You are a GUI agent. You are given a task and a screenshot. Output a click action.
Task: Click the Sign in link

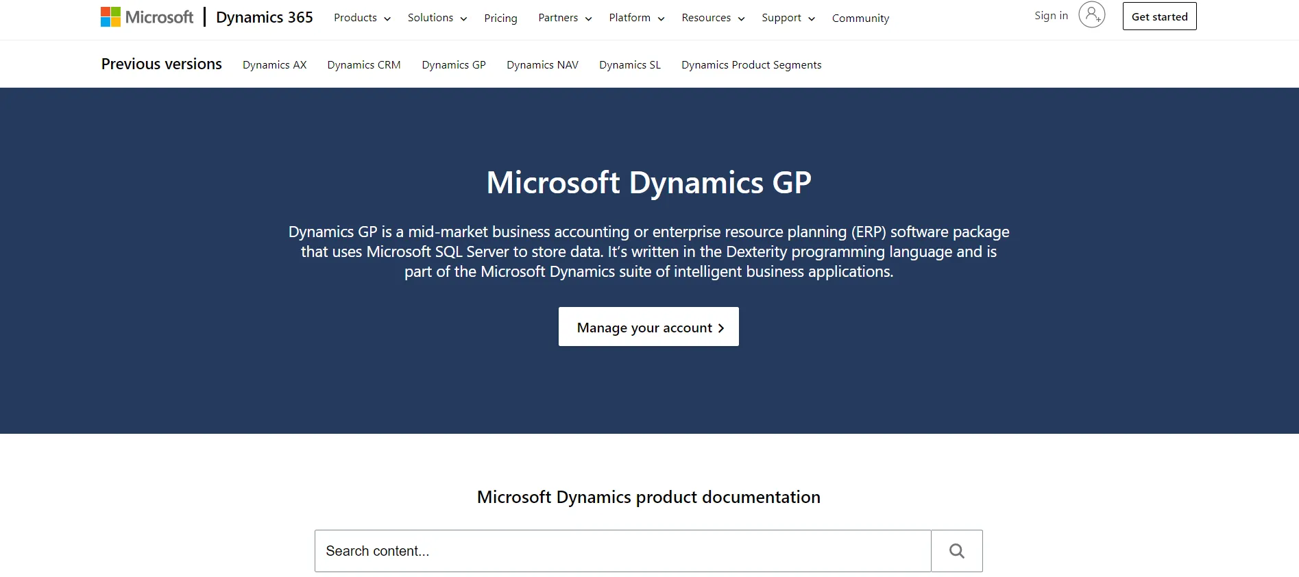pyautogui.click(x=1051, y=16)
